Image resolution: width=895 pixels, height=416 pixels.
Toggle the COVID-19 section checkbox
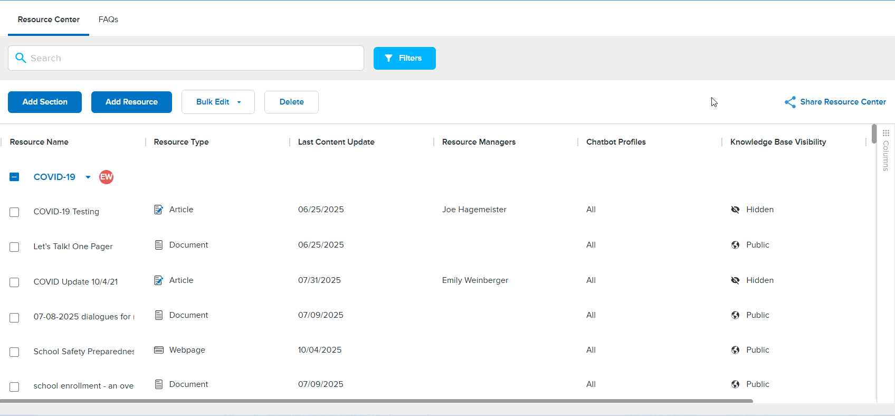point(14,177)
